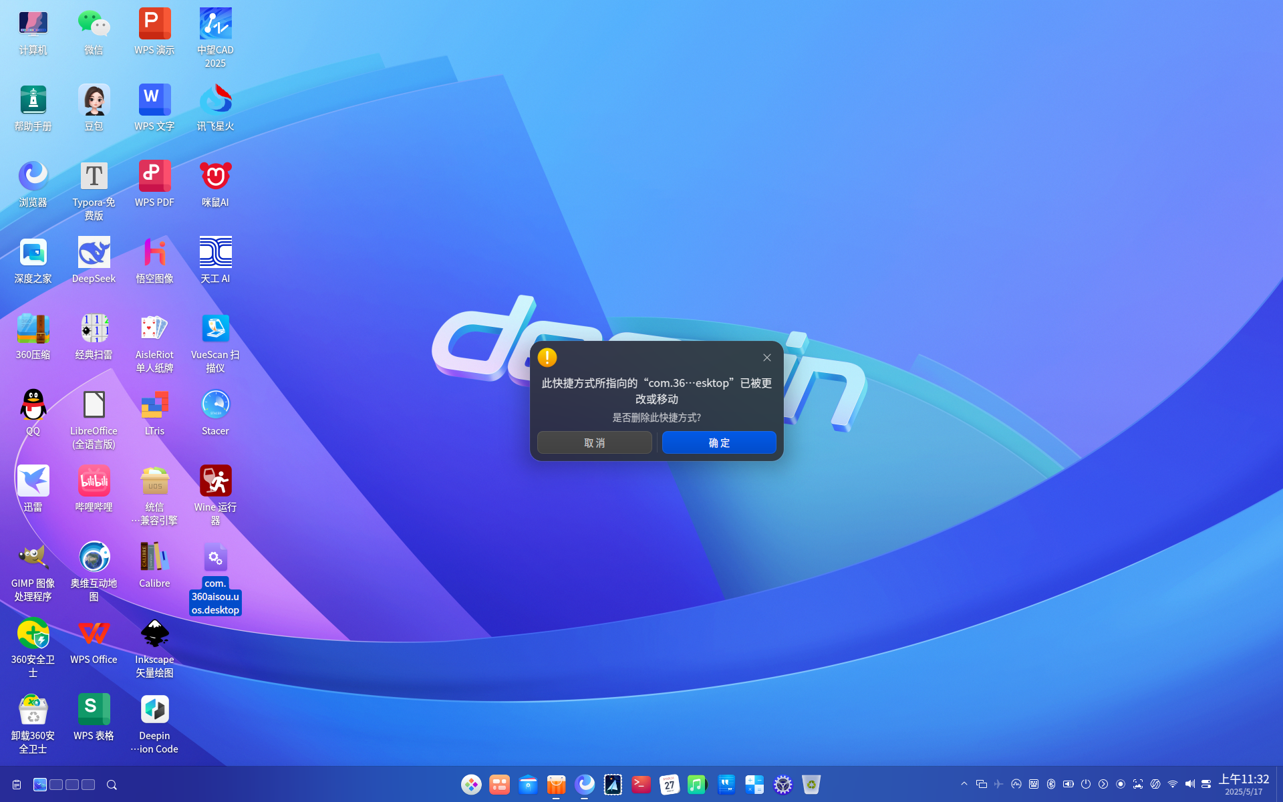Open the trash bin in the dock
Image resolution: width=1283 pixels, height=802 pixels.
[811, 784]
